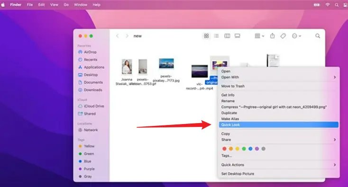
Task: Switch to column view
Action: 227,36
